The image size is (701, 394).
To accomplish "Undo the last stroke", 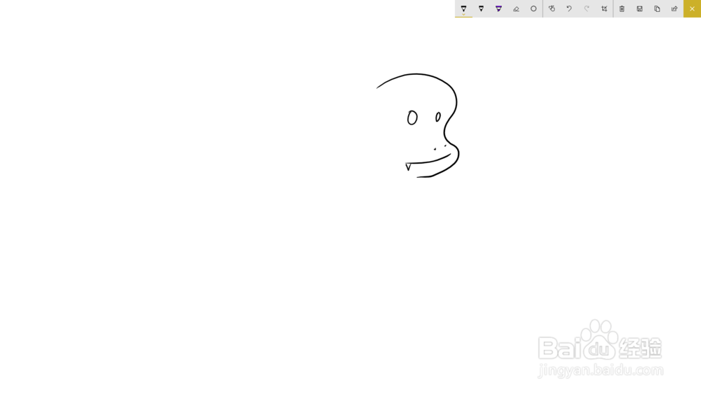I will (569, 8).
